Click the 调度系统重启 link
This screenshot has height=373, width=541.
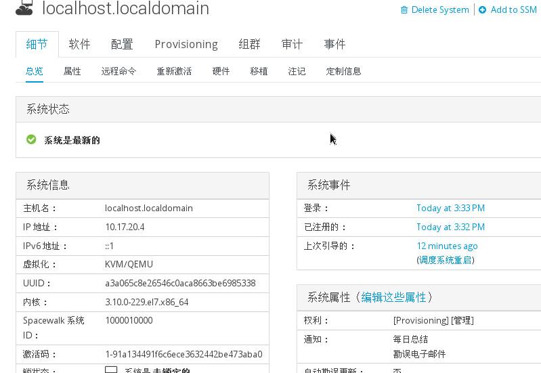[x=446, y=260]
